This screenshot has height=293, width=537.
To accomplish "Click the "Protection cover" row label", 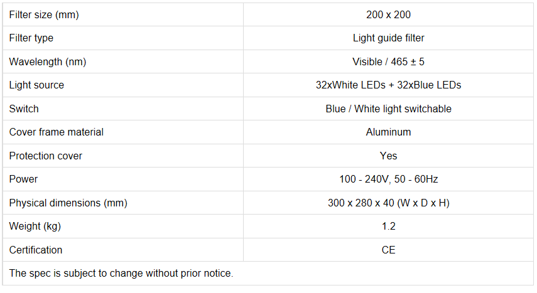I will pos(46,156).
